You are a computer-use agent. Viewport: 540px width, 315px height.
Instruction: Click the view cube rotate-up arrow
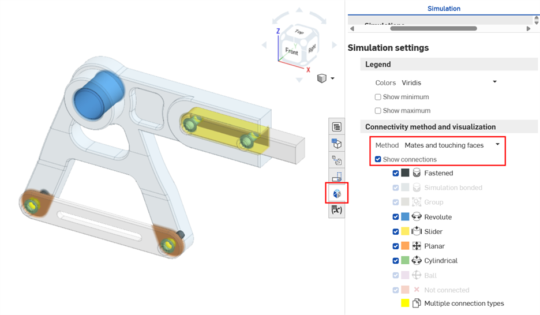tap(298, 10)
